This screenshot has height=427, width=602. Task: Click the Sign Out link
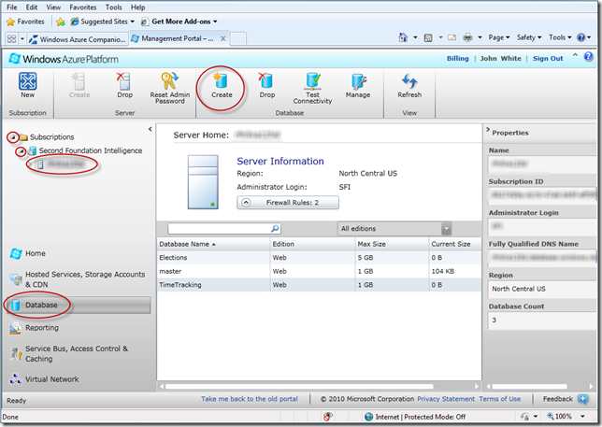pyautogui.click(x=548, y=58)
